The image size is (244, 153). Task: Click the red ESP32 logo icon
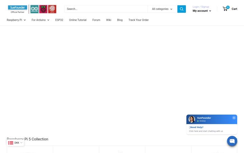point(52,9)
